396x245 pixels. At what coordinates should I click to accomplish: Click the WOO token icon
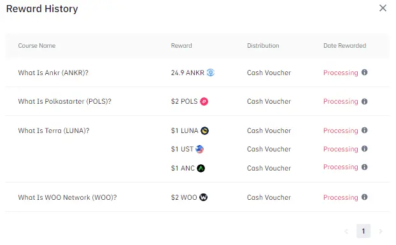(203, 197)
